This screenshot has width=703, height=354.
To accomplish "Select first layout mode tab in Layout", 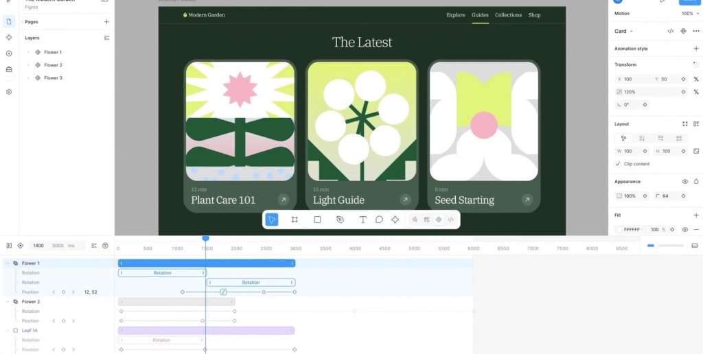I will pyautogui.click(x=623, y=138).
